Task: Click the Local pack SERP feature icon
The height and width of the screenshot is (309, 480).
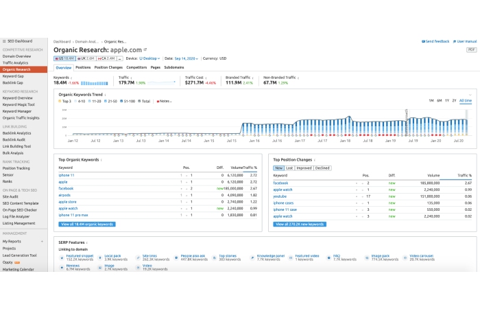Action: [100, 257]
